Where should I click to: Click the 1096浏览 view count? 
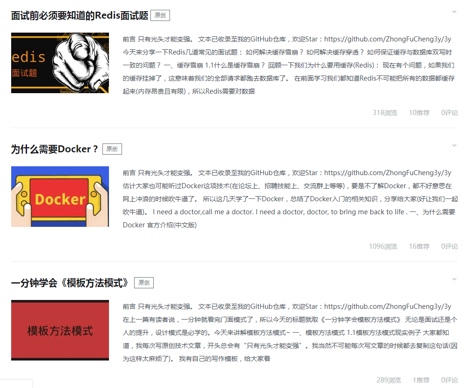click(x=383, y=246)
